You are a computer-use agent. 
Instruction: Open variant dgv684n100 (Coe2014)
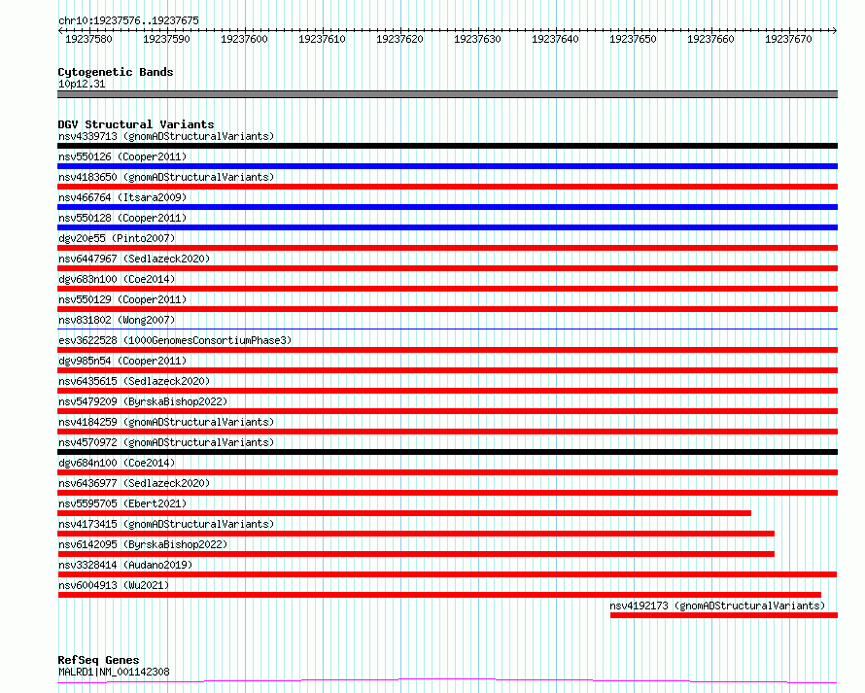tap(117, 463)
